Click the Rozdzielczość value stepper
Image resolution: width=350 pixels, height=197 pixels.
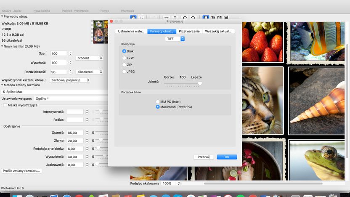click(70, 72)
